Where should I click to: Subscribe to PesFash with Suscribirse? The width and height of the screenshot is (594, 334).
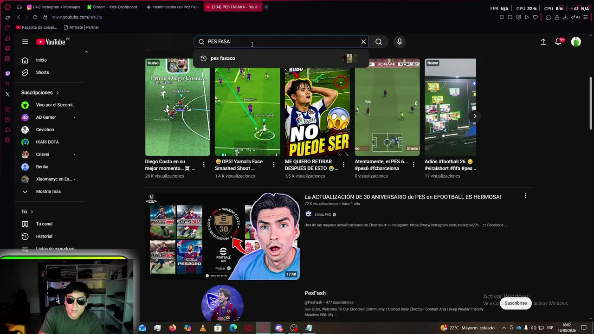click(516, 303)
